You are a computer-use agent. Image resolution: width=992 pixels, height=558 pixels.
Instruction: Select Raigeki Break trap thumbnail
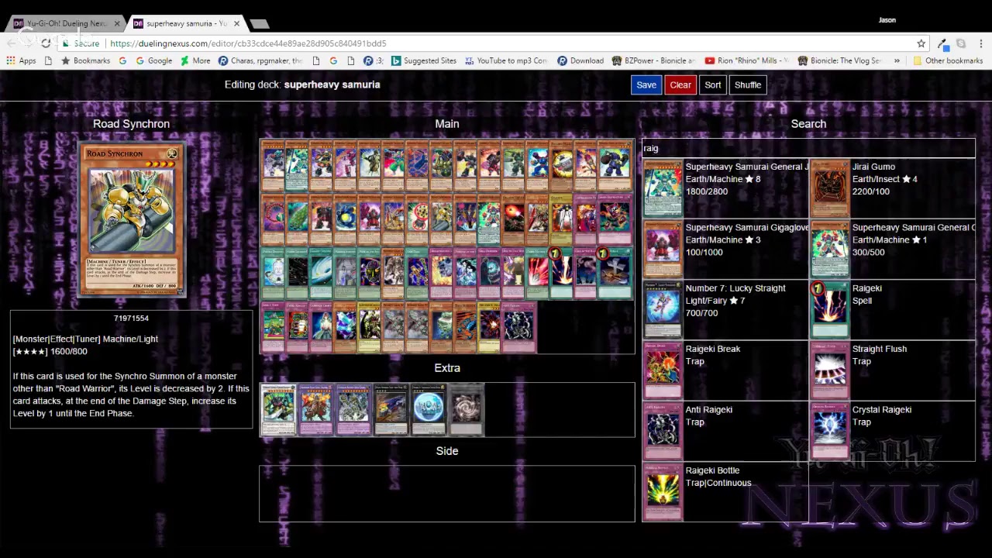[663, 370]
